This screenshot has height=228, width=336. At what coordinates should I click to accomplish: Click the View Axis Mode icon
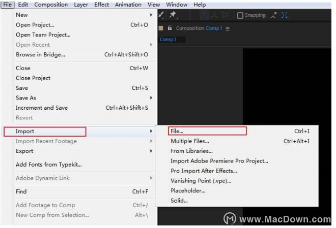(225, 15)
